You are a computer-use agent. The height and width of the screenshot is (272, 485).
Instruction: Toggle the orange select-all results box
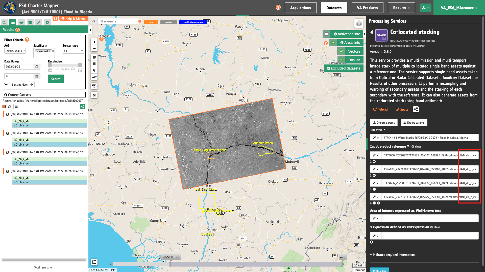coord(4,107)
